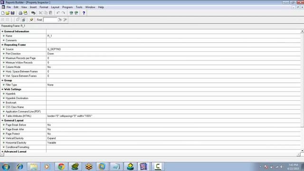This screenshot has width=304, height=171.
Task: Open the Program menu
Action: 67,7
